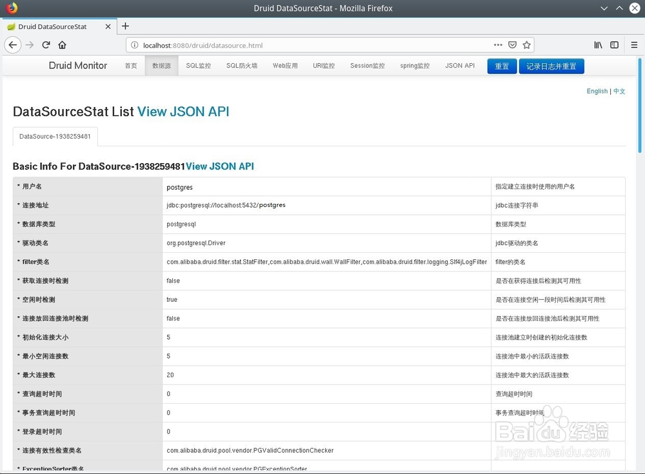Select the 数据源 nav item
The width and height of the screenshot is (645, 474).
[161, 66]
